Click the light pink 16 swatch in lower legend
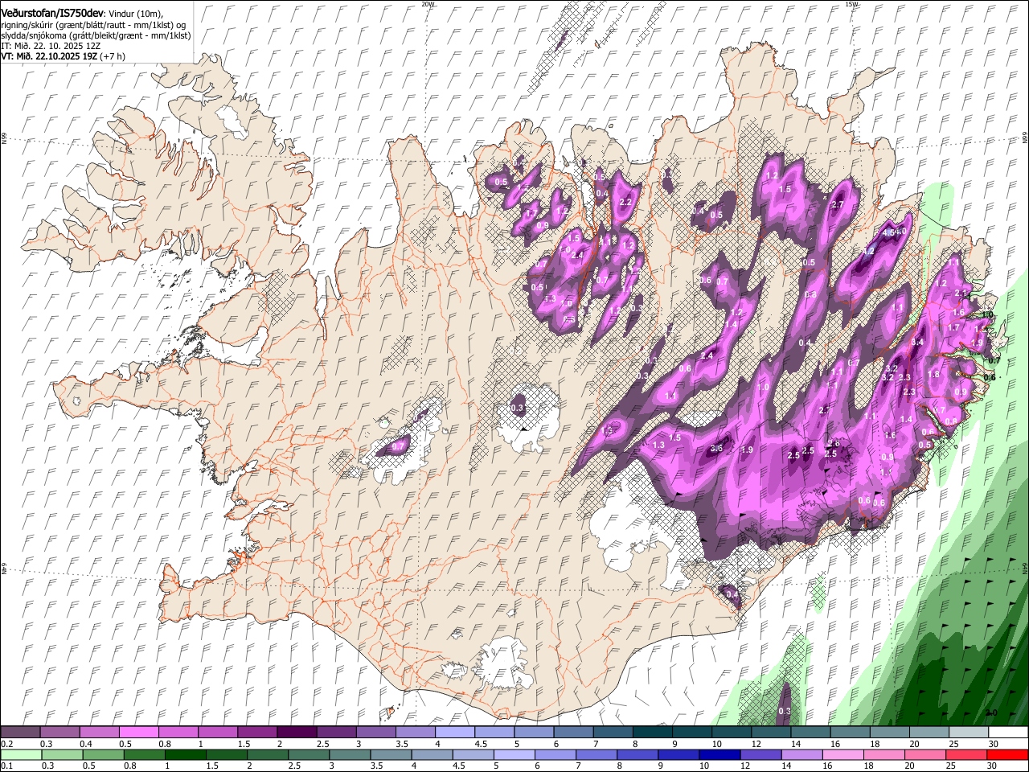Viewport: 1029px width, 772px height. [x=844, y=755]
